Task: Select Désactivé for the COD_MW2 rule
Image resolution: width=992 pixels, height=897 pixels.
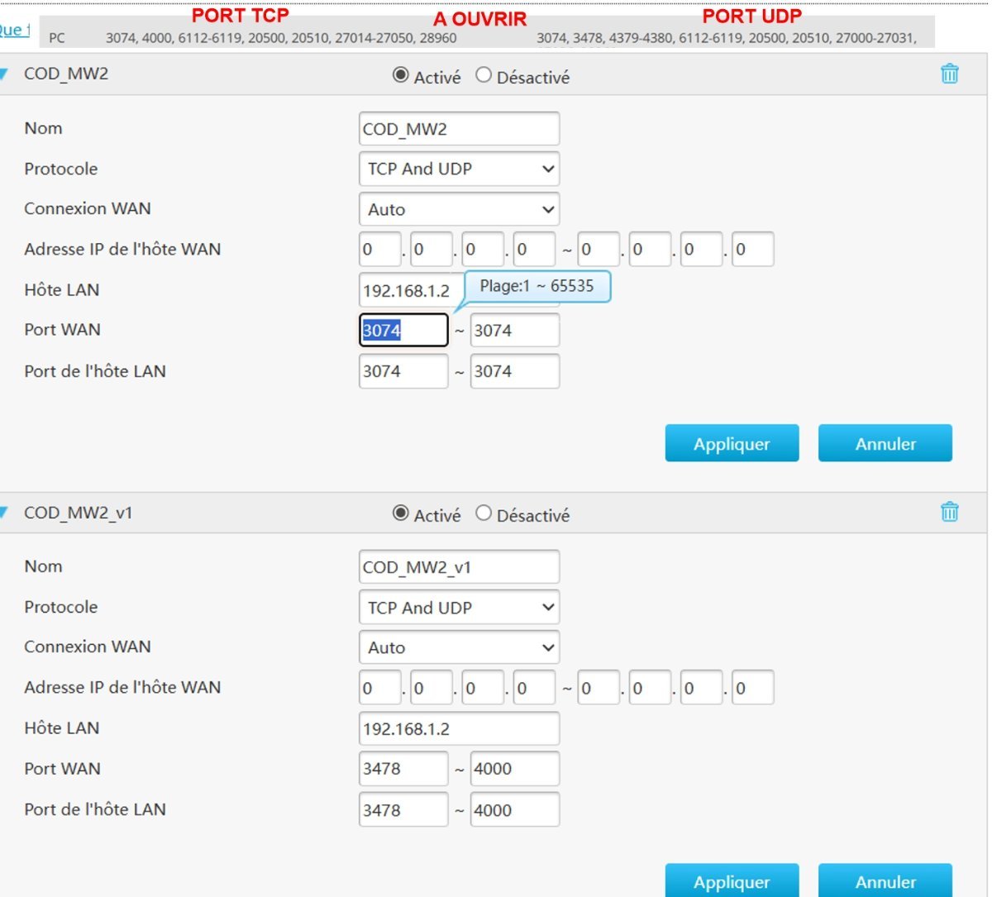Action: pyautogui.click(x=484, y=75)
